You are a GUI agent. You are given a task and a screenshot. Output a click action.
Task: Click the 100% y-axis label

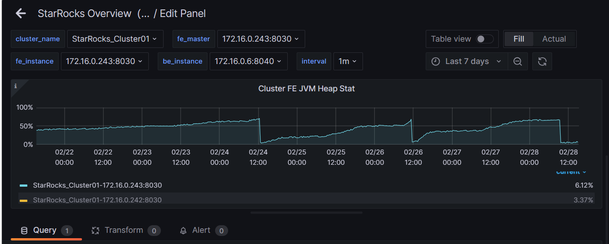[x=25, y=108]
